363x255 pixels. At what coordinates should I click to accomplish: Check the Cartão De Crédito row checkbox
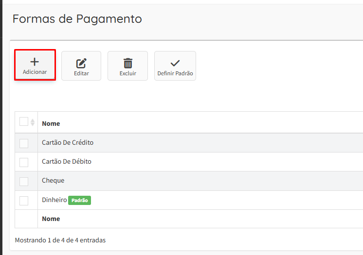(x=24, y=143)
